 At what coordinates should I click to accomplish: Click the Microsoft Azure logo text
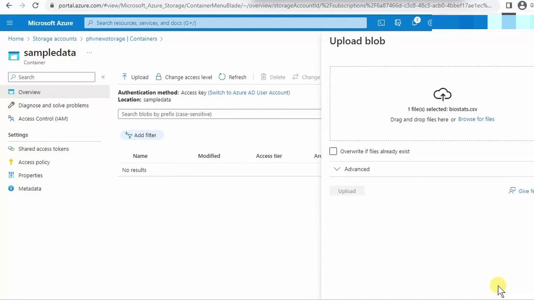coord(50,23)
